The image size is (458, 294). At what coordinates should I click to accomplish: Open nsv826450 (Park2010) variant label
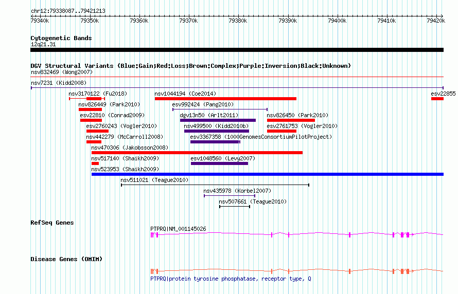297,115
